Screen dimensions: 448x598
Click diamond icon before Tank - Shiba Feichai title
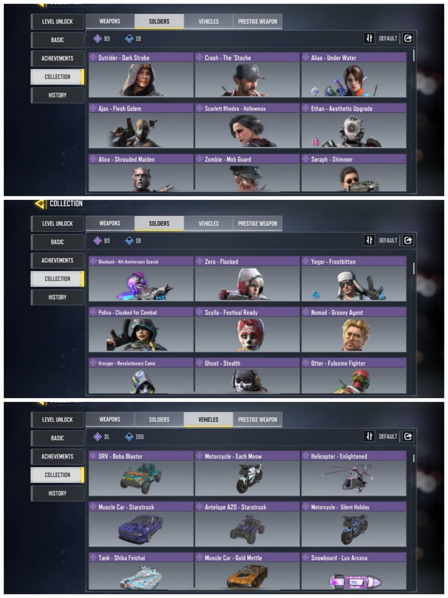tap(93, 558)
